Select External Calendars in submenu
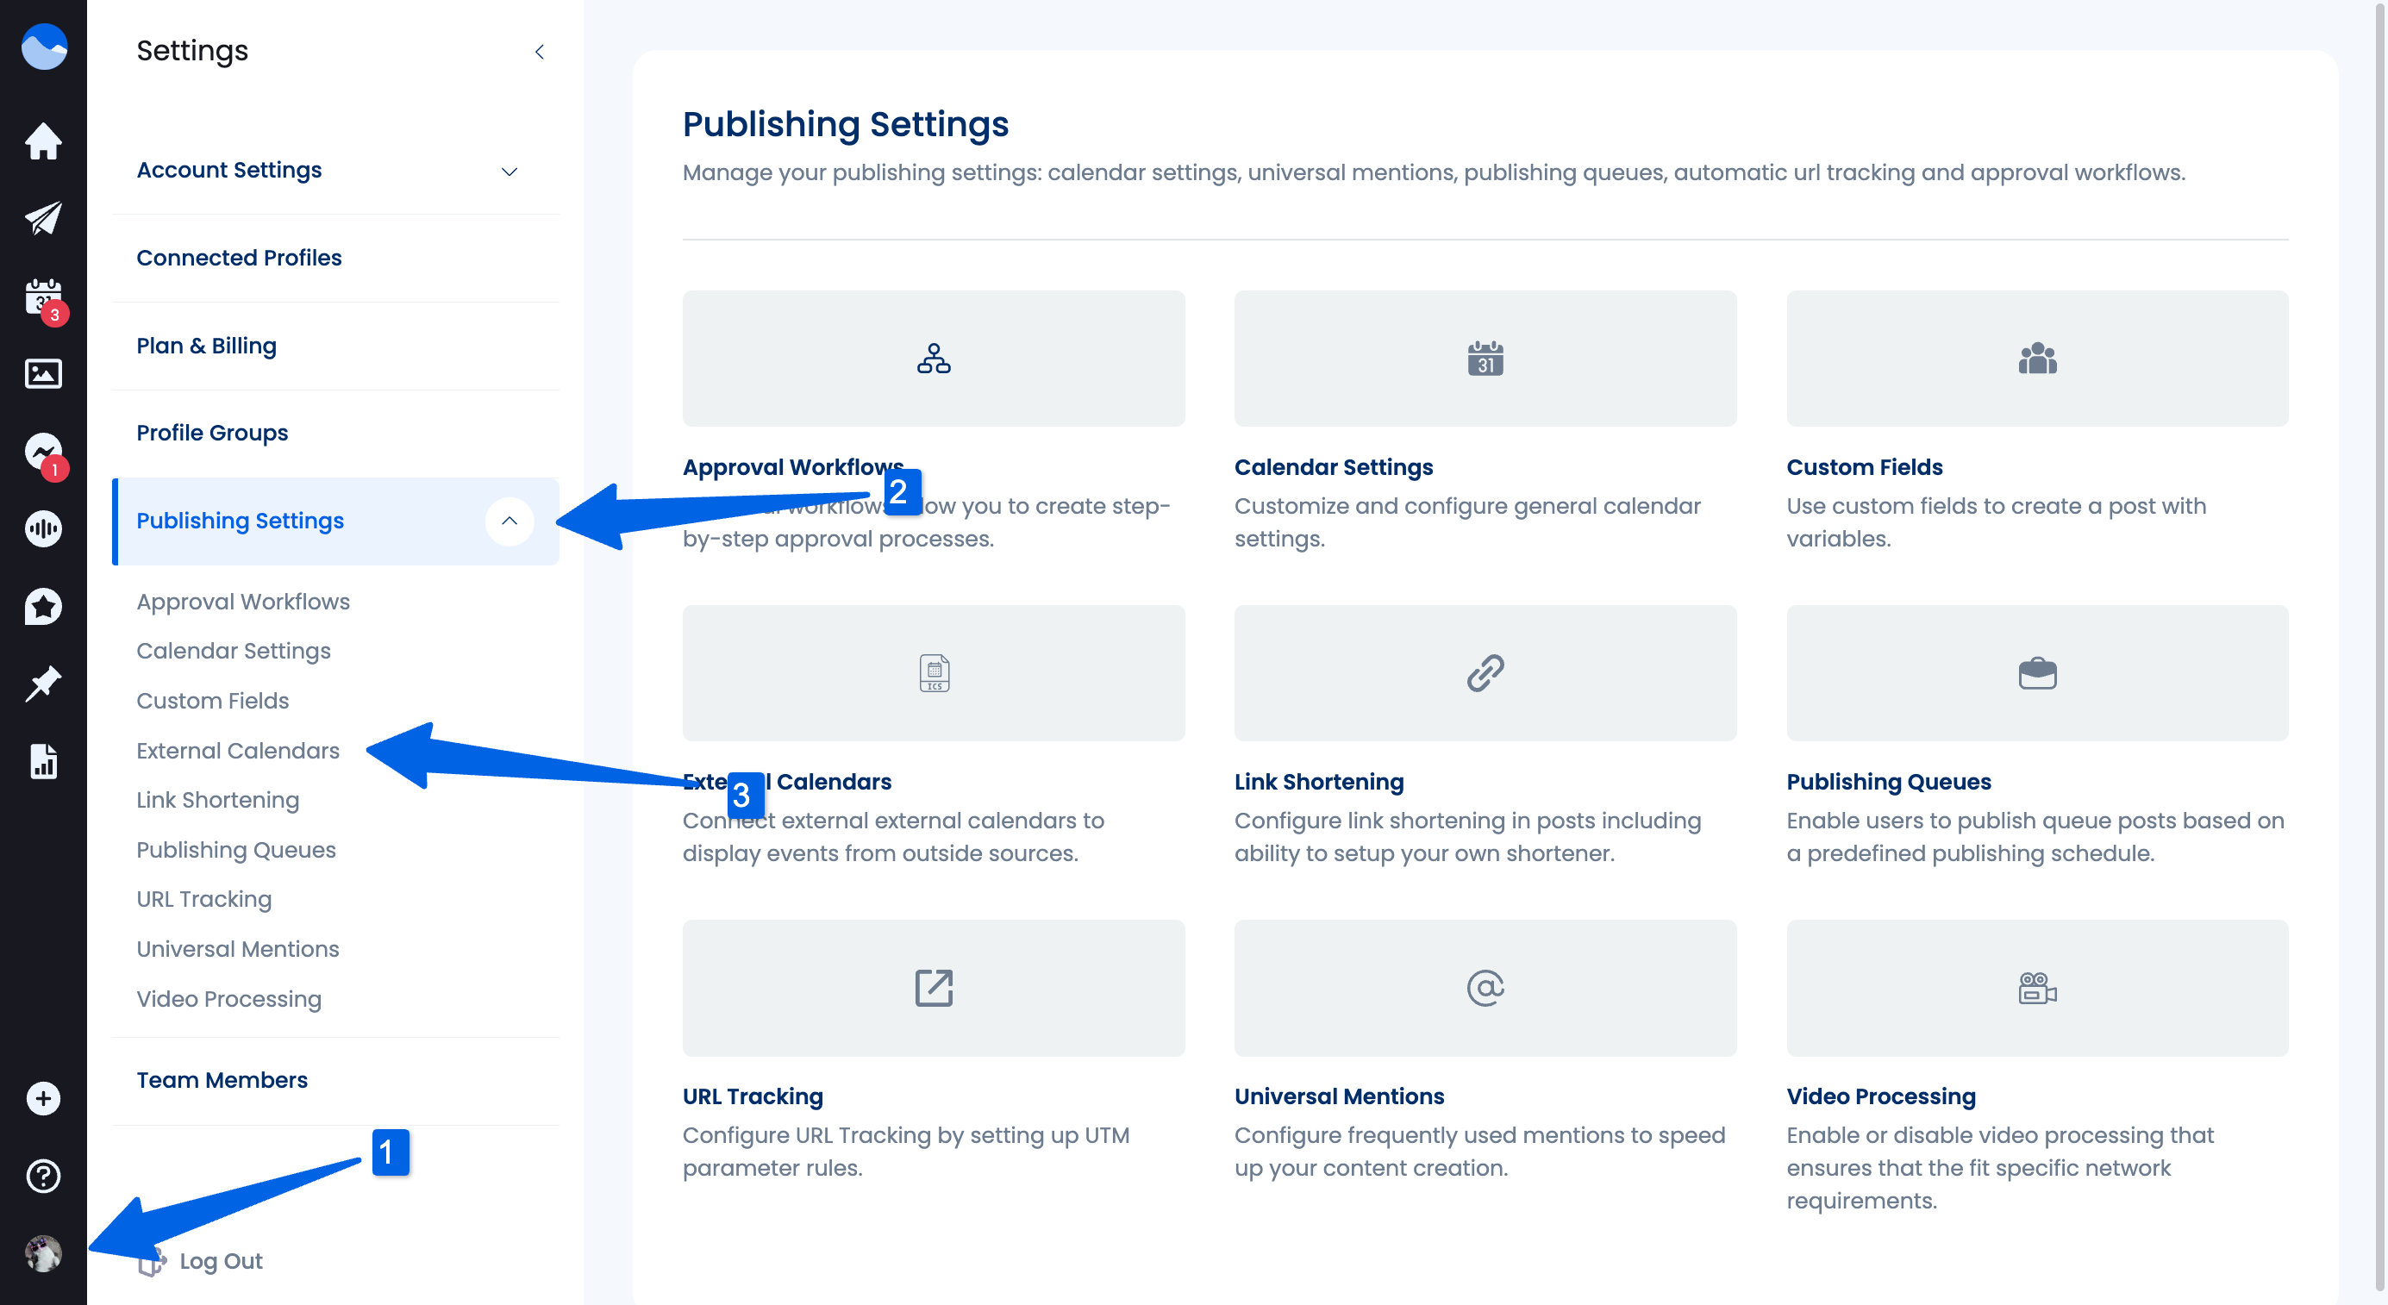The image size is (2388, 1305). pyautogui.click(x=237, y=751)
